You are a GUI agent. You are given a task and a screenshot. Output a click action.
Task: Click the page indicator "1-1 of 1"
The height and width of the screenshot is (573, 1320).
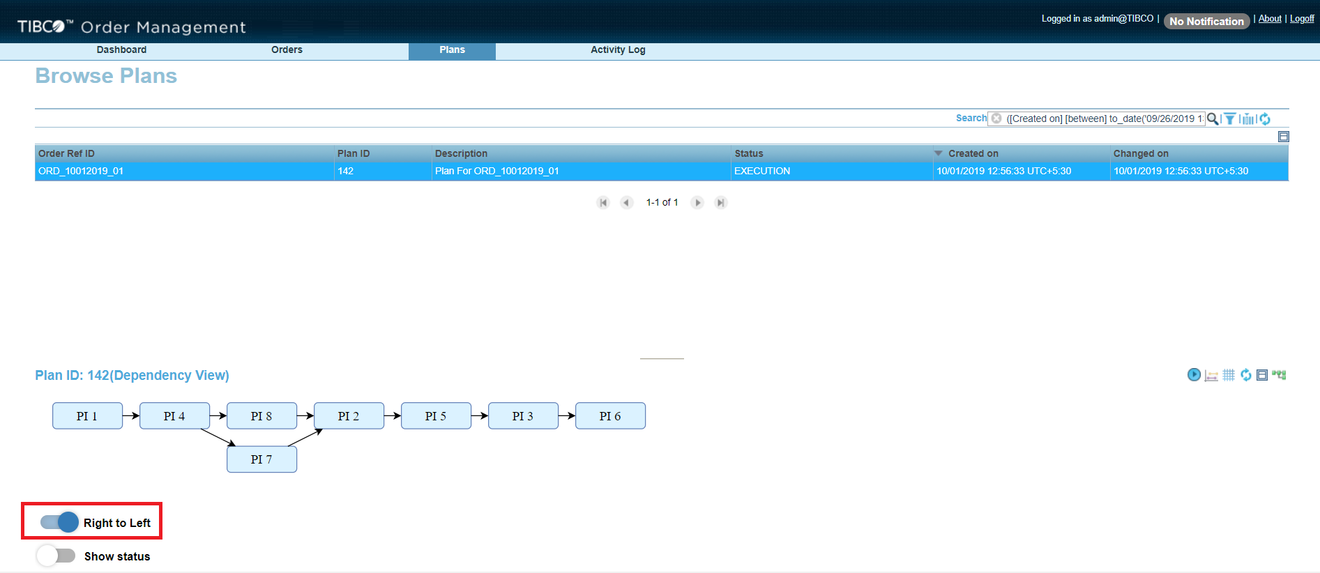662,203
